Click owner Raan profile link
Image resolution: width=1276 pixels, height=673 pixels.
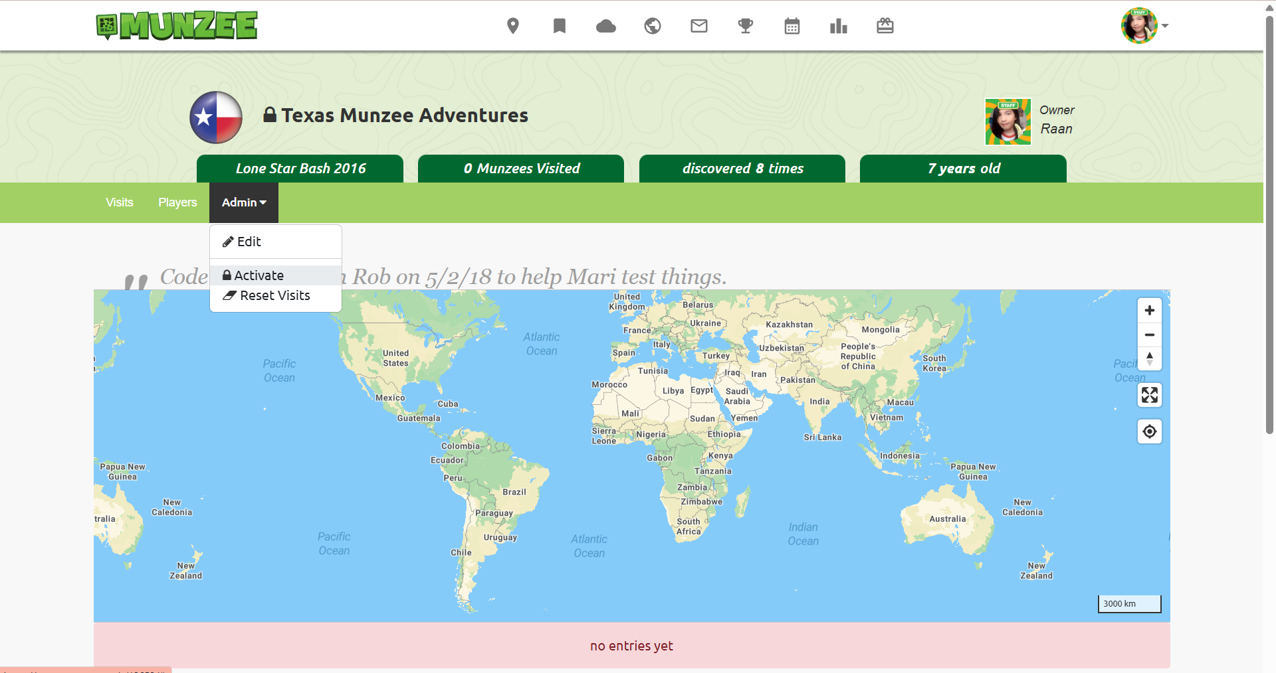[1056, 129]
